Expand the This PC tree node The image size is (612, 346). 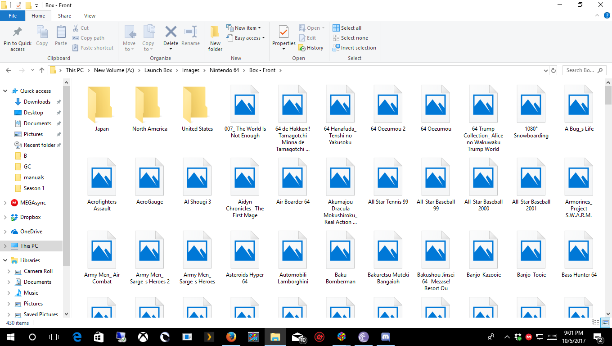pos(5,246)
